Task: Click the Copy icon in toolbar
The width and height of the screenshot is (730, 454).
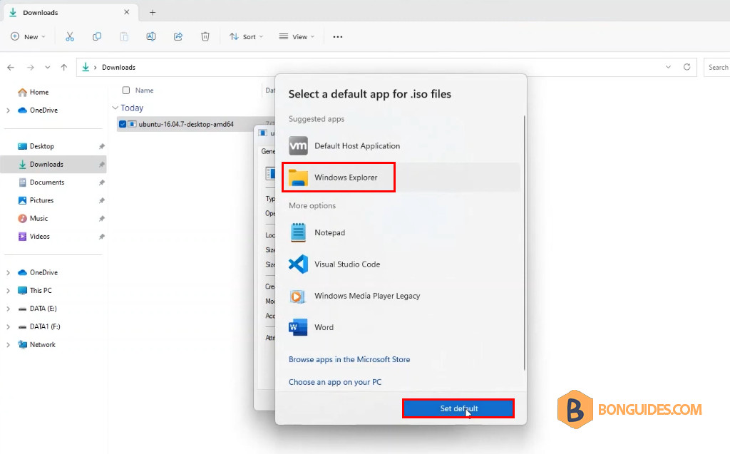Action: 97,37
